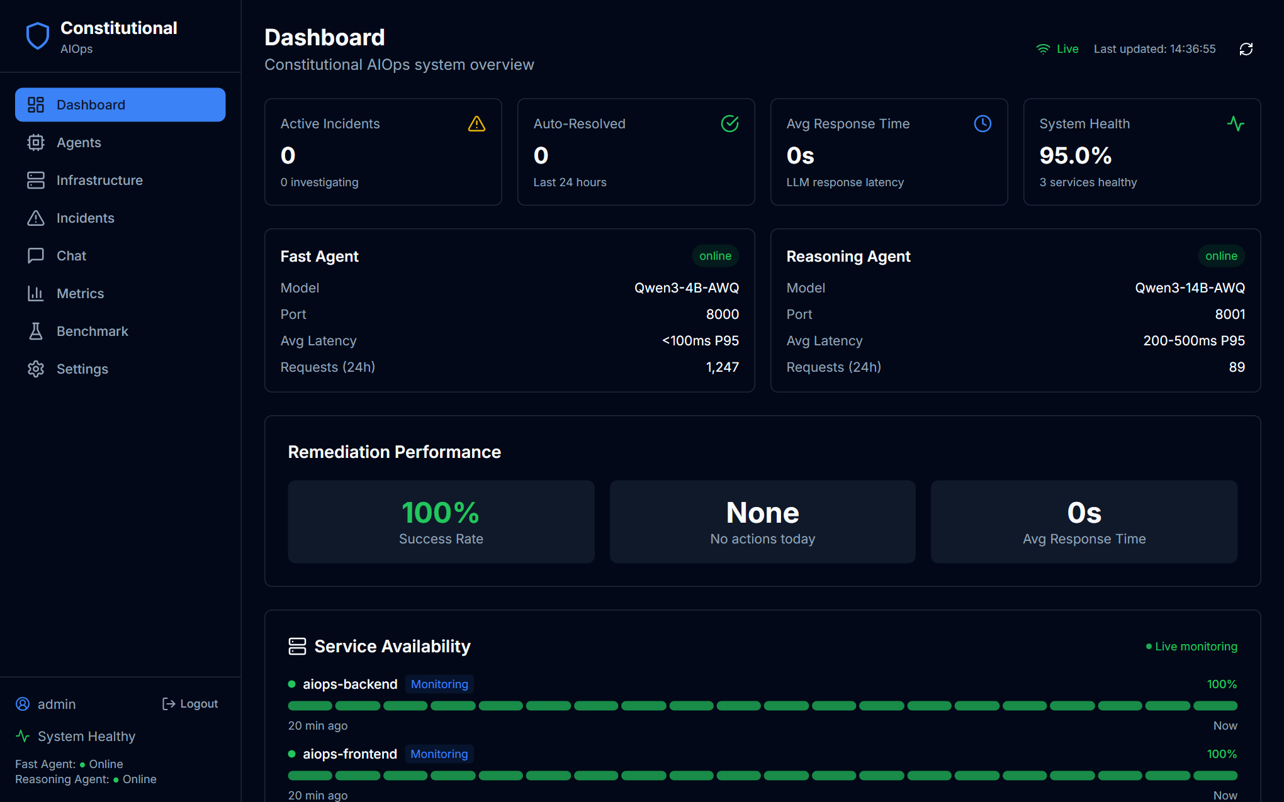Viewport: 1284px width, 802px height.
Task: Open the Benchmark page
Action: (x=120, y=331)
